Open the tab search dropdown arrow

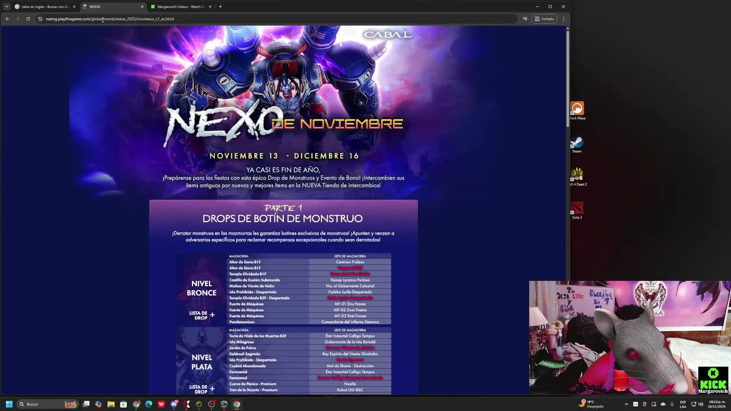6,6
